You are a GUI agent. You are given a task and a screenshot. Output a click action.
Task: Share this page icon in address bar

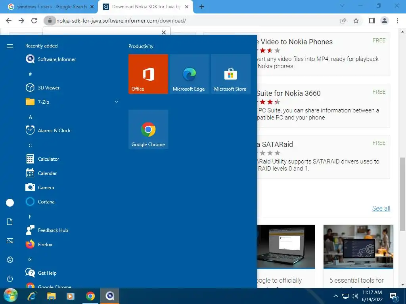click(343, 21)
